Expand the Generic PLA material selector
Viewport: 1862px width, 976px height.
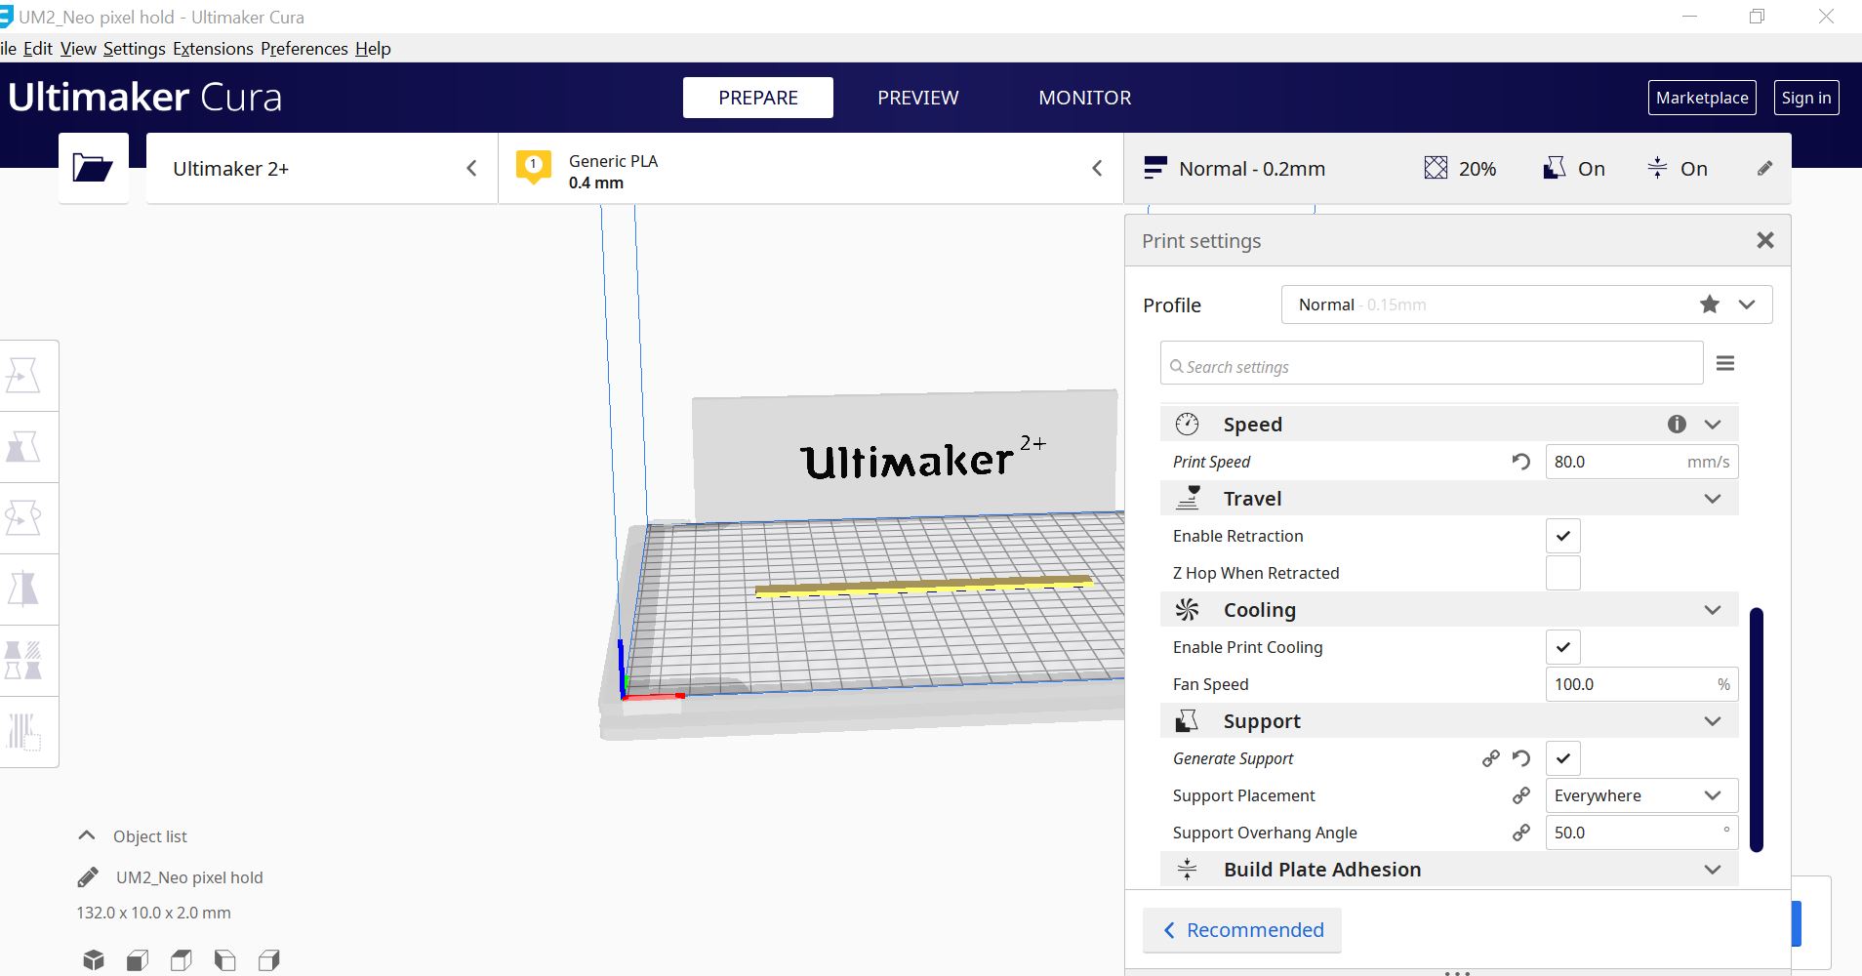(x=811, y=168)
